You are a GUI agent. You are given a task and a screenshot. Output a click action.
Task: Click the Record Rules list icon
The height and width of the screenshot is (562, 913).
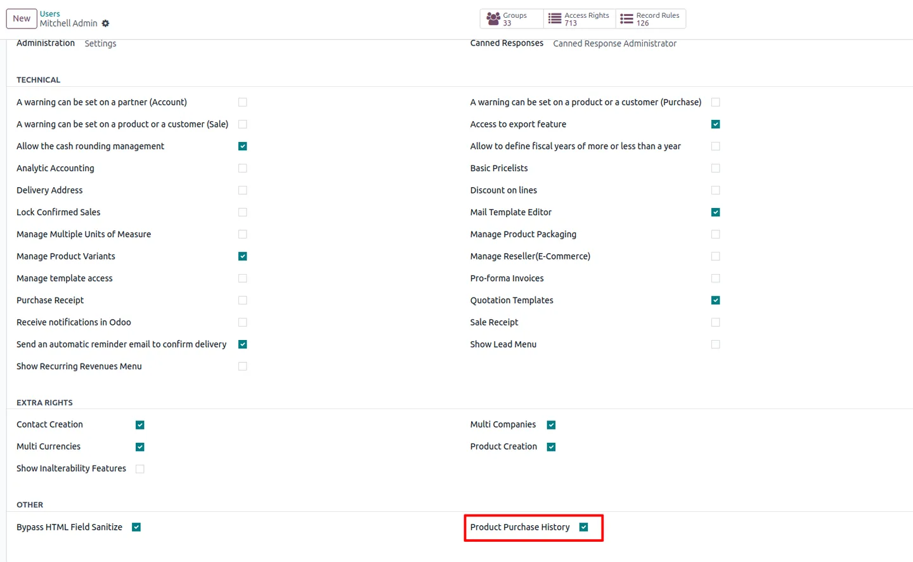tap(626, 19)
